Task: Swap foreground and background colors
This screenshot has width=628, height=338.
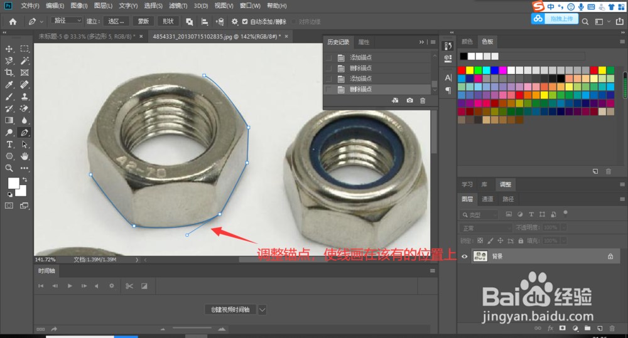Action: (x=25, y=179)
